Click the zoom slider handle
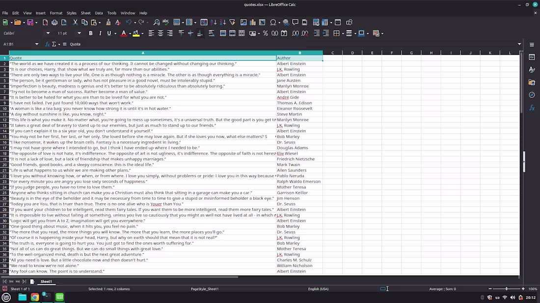 click(506, 289)
